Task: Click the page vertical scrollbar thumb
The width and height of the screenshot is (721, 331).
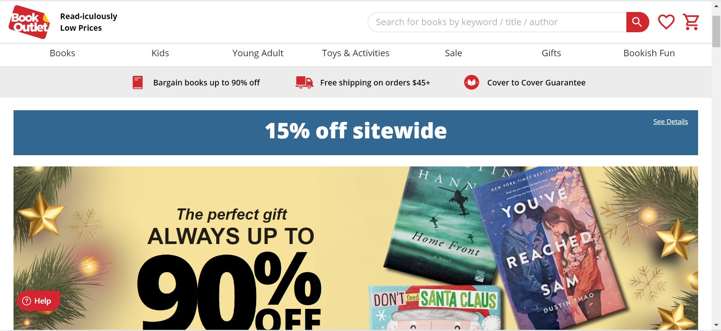Action: click(716, 31)
